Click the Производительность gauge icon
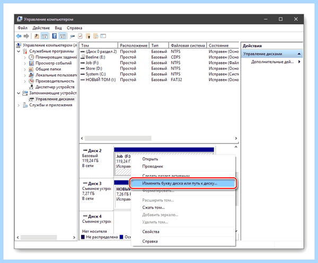This screenshot has width=318, height=263. tap(31, 81)
